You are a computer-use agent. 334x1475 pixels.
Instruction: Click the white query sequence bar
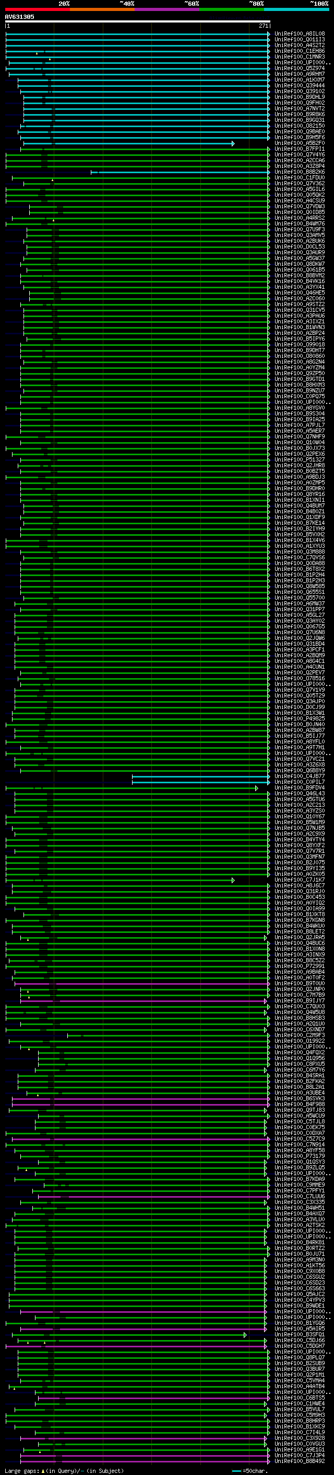(x=138, y=21)
